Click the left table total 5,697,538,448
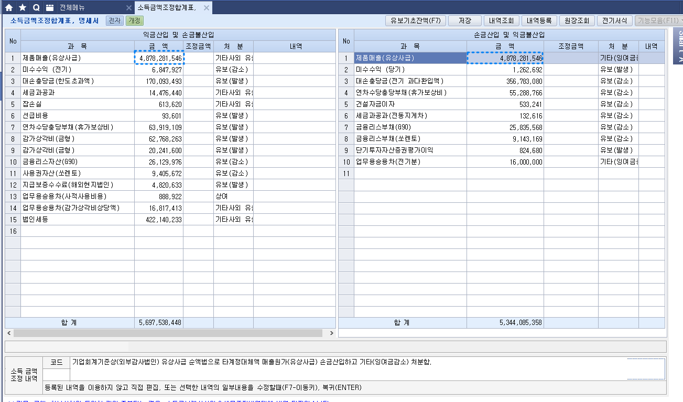Screen dimensions: 683x402 pos(160,322)
